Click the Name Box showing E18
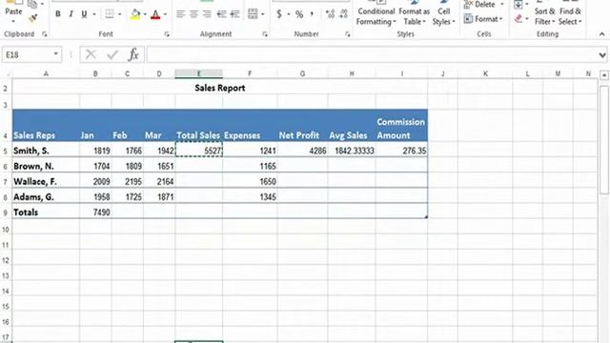 coord(28,55)
